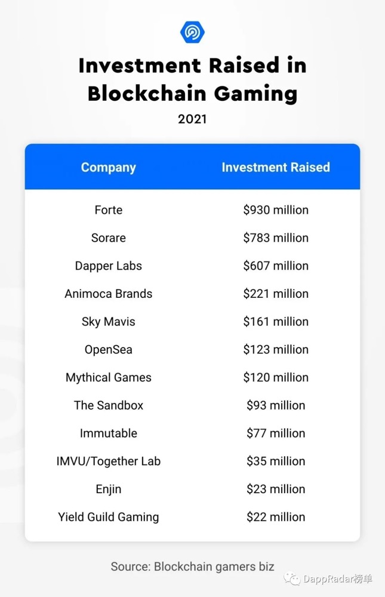This screenshot has height=597, width=385.
Task: Click the OpenSea company entry
Action: coord(109,349)
